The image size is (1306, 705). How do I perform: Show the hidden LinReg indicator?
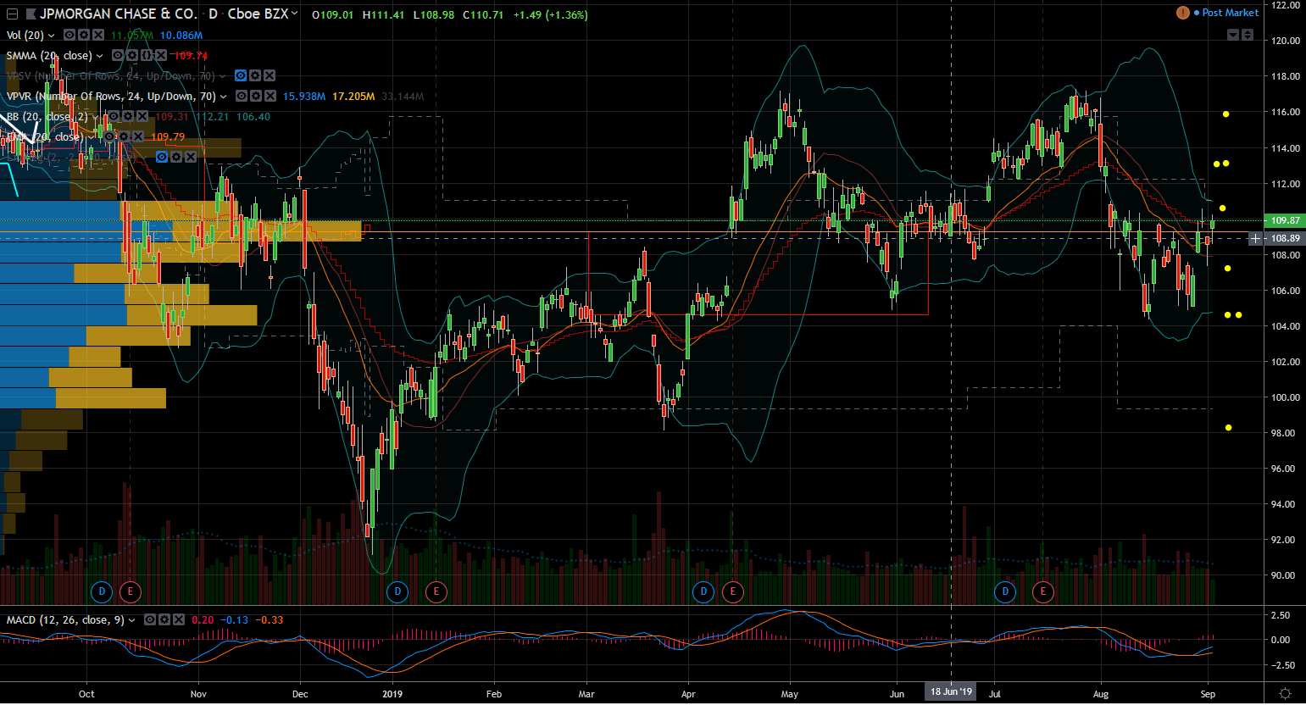click(164, 158)
